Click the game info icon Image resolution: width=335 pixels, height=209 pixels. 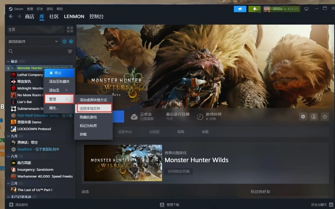pyautogui.click(x=314, y=117)
